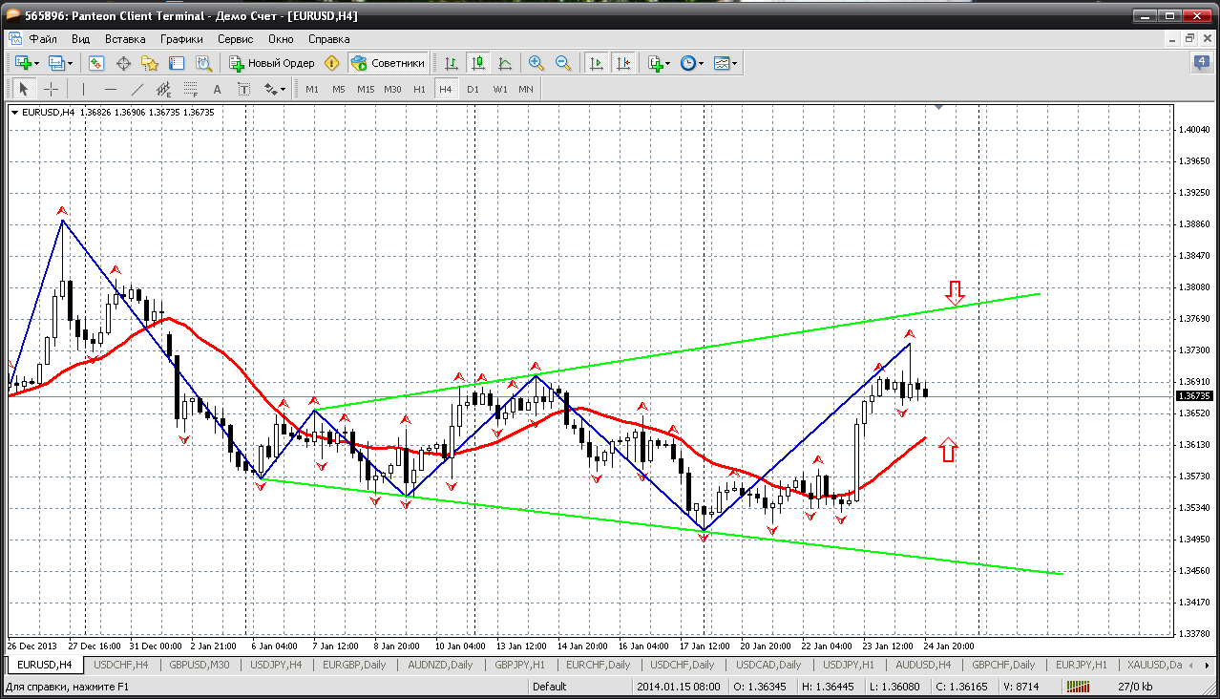Switch chart to line chart style
Viewport: 1220px width, 699px height.
click(505, 63)
